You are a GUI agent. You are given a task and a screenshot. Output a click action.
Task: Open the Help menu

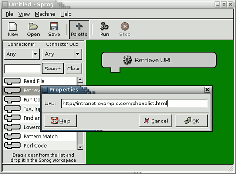point(66,14)
